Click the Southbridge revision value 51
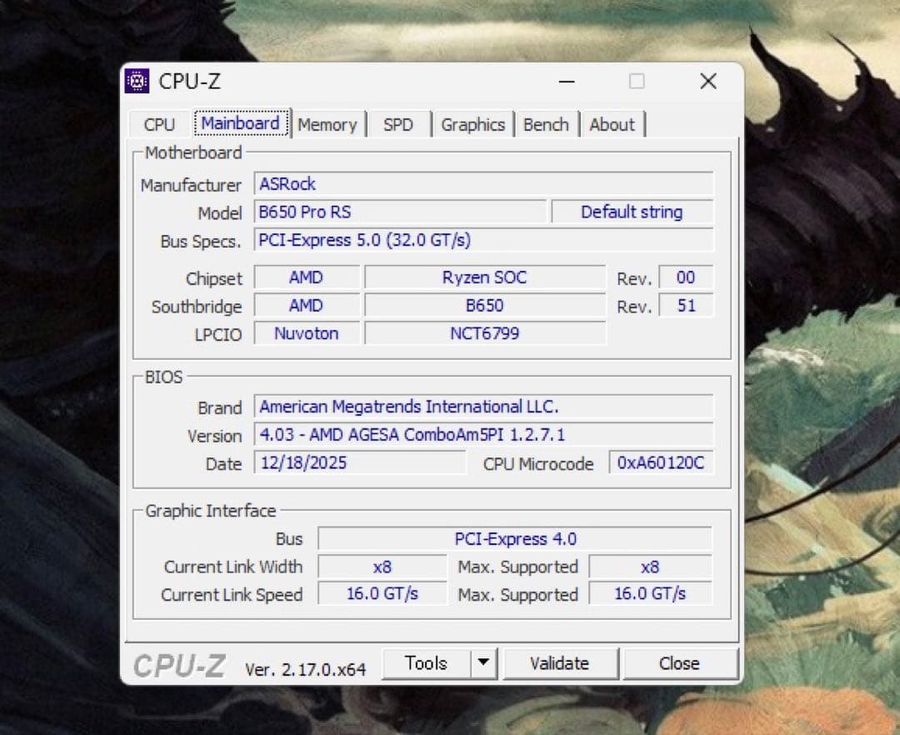 [686, 305]
